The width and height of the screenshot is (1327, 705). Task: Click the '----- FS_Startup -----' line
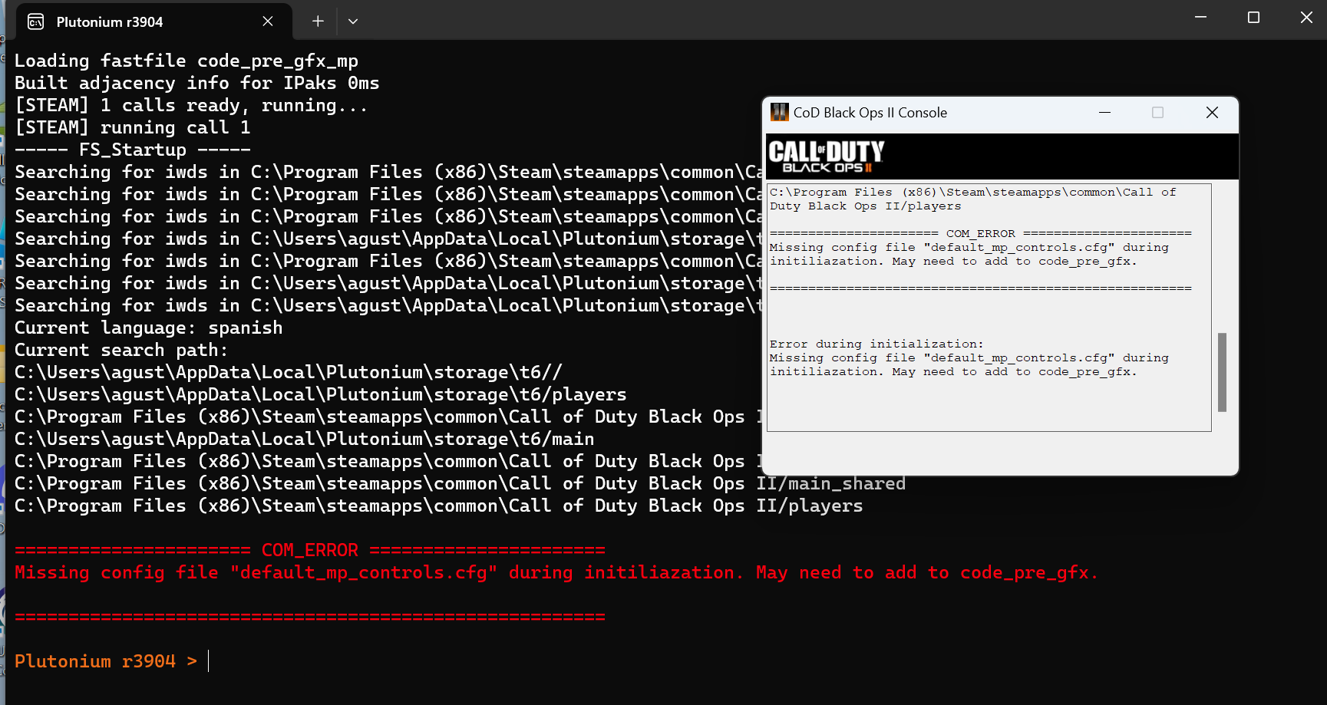pyautogui.click(x=133, y=150)
